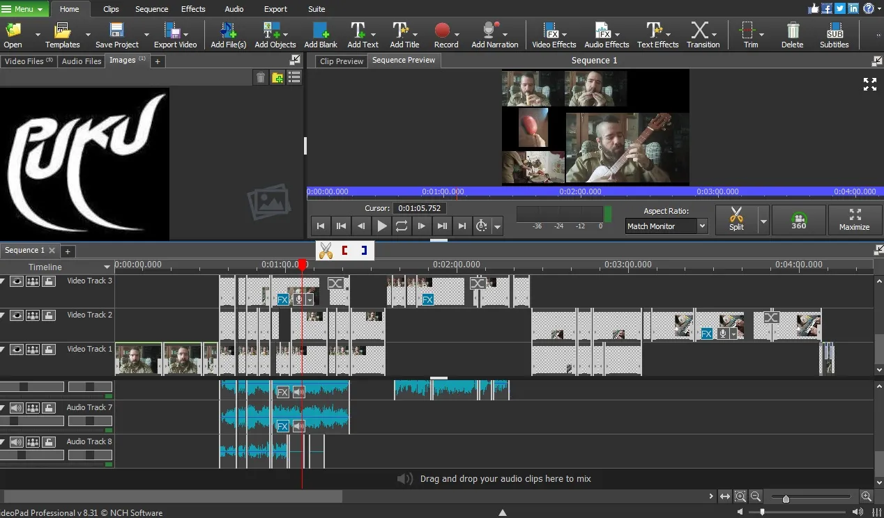The width and height of the screenshot is (884, 518).
Task: Collapse Video Track 3 with its triangle
Action: [3, 281]
